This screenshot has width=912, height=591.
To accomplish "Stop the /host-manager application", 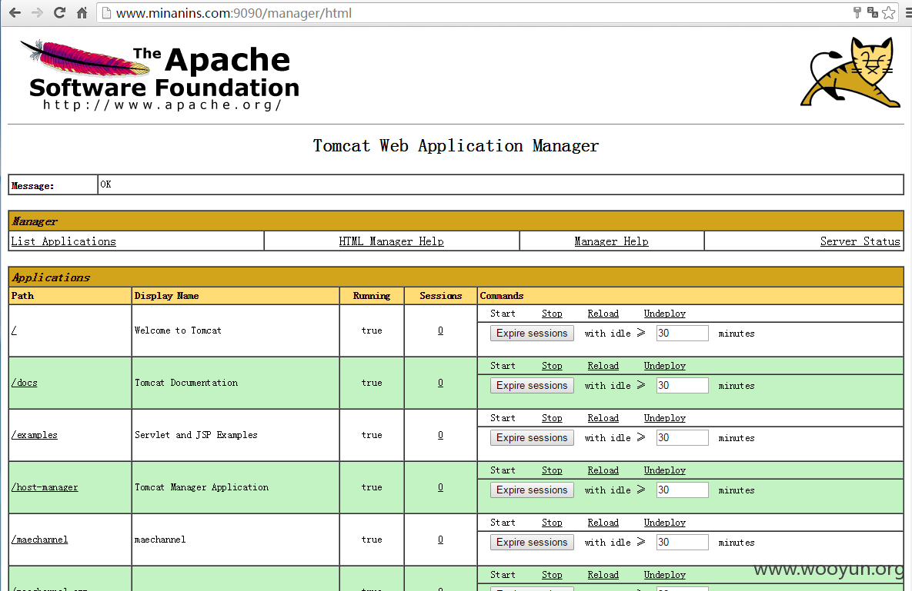I will [x=552, y=470].
